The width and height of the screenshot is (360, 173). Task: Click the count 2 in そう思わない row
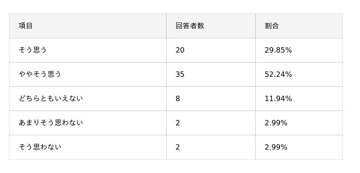coord(178,147)
